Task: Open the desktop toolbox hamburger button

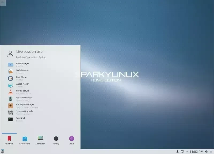Action: click(x=3, y=2)
